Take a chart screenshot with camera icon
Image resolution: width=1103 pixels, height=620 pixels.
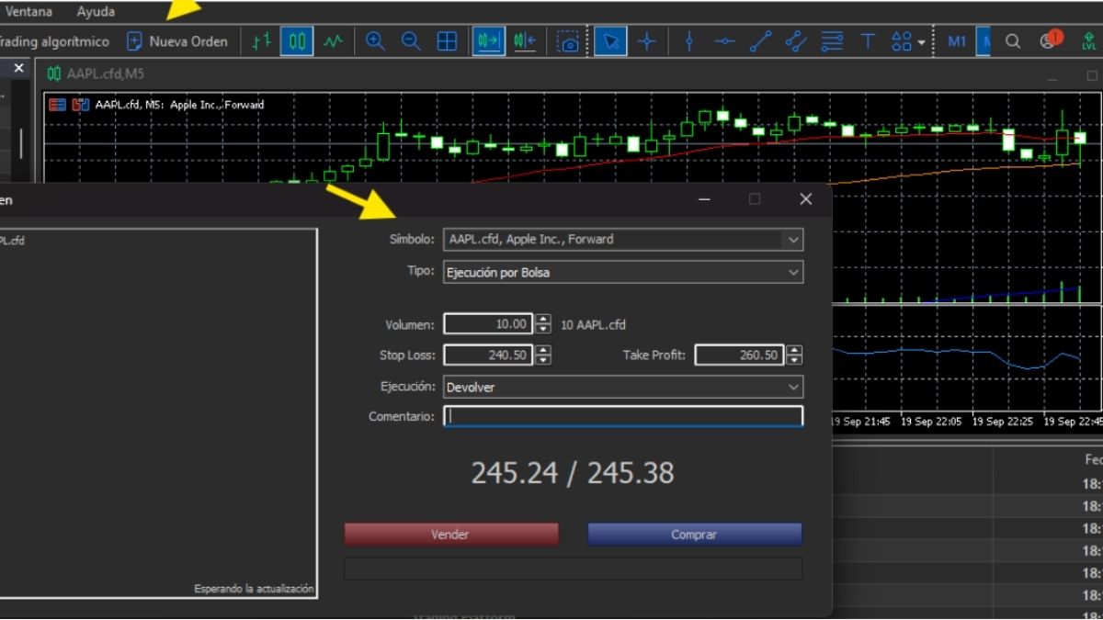569,41
